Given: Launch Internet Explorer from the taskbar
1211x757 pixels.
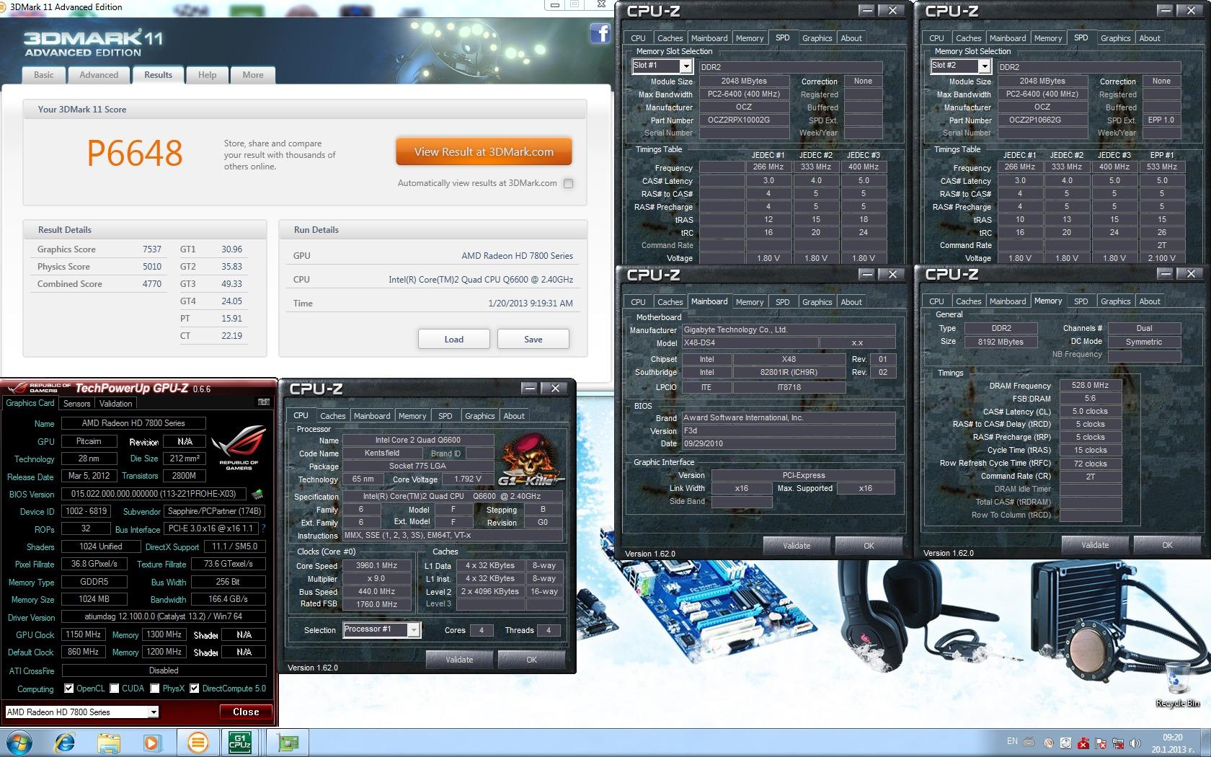Looking at the screenshot, I should point(65,743).
